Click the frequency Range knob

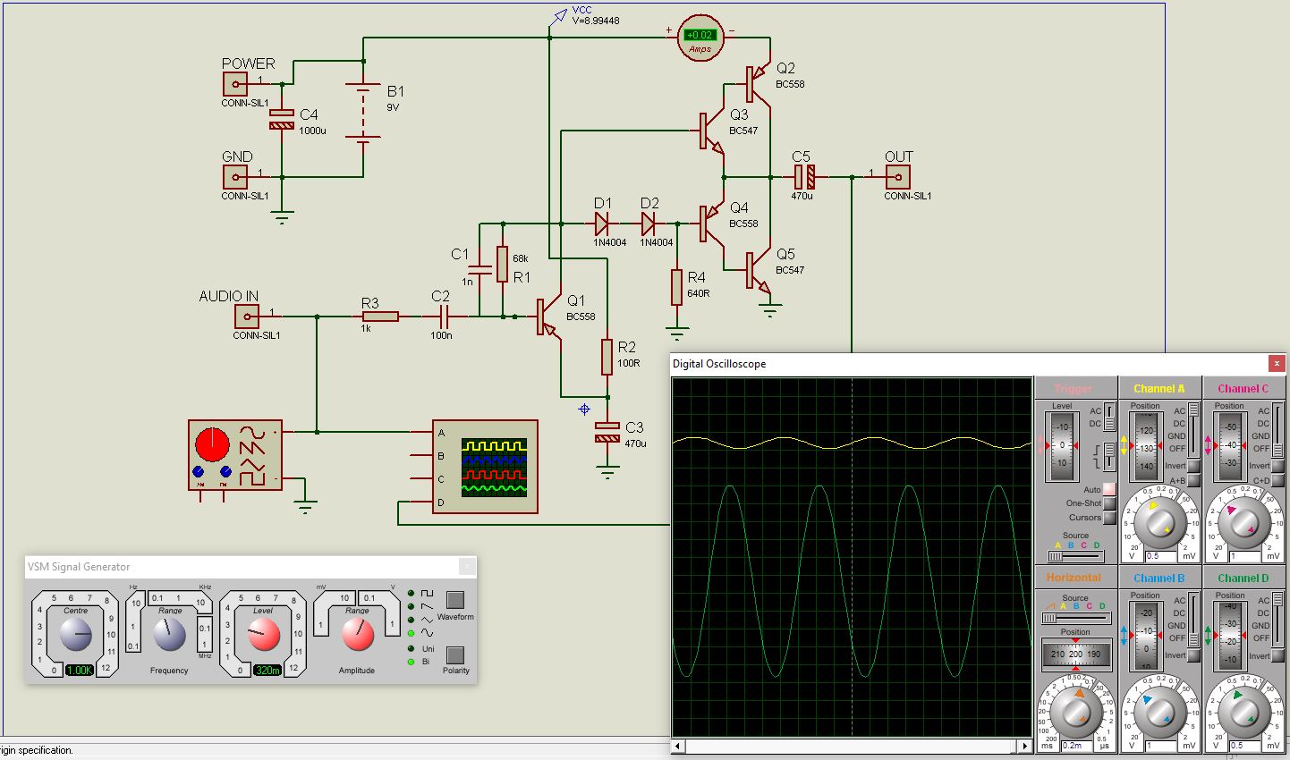tap(169, 636)
